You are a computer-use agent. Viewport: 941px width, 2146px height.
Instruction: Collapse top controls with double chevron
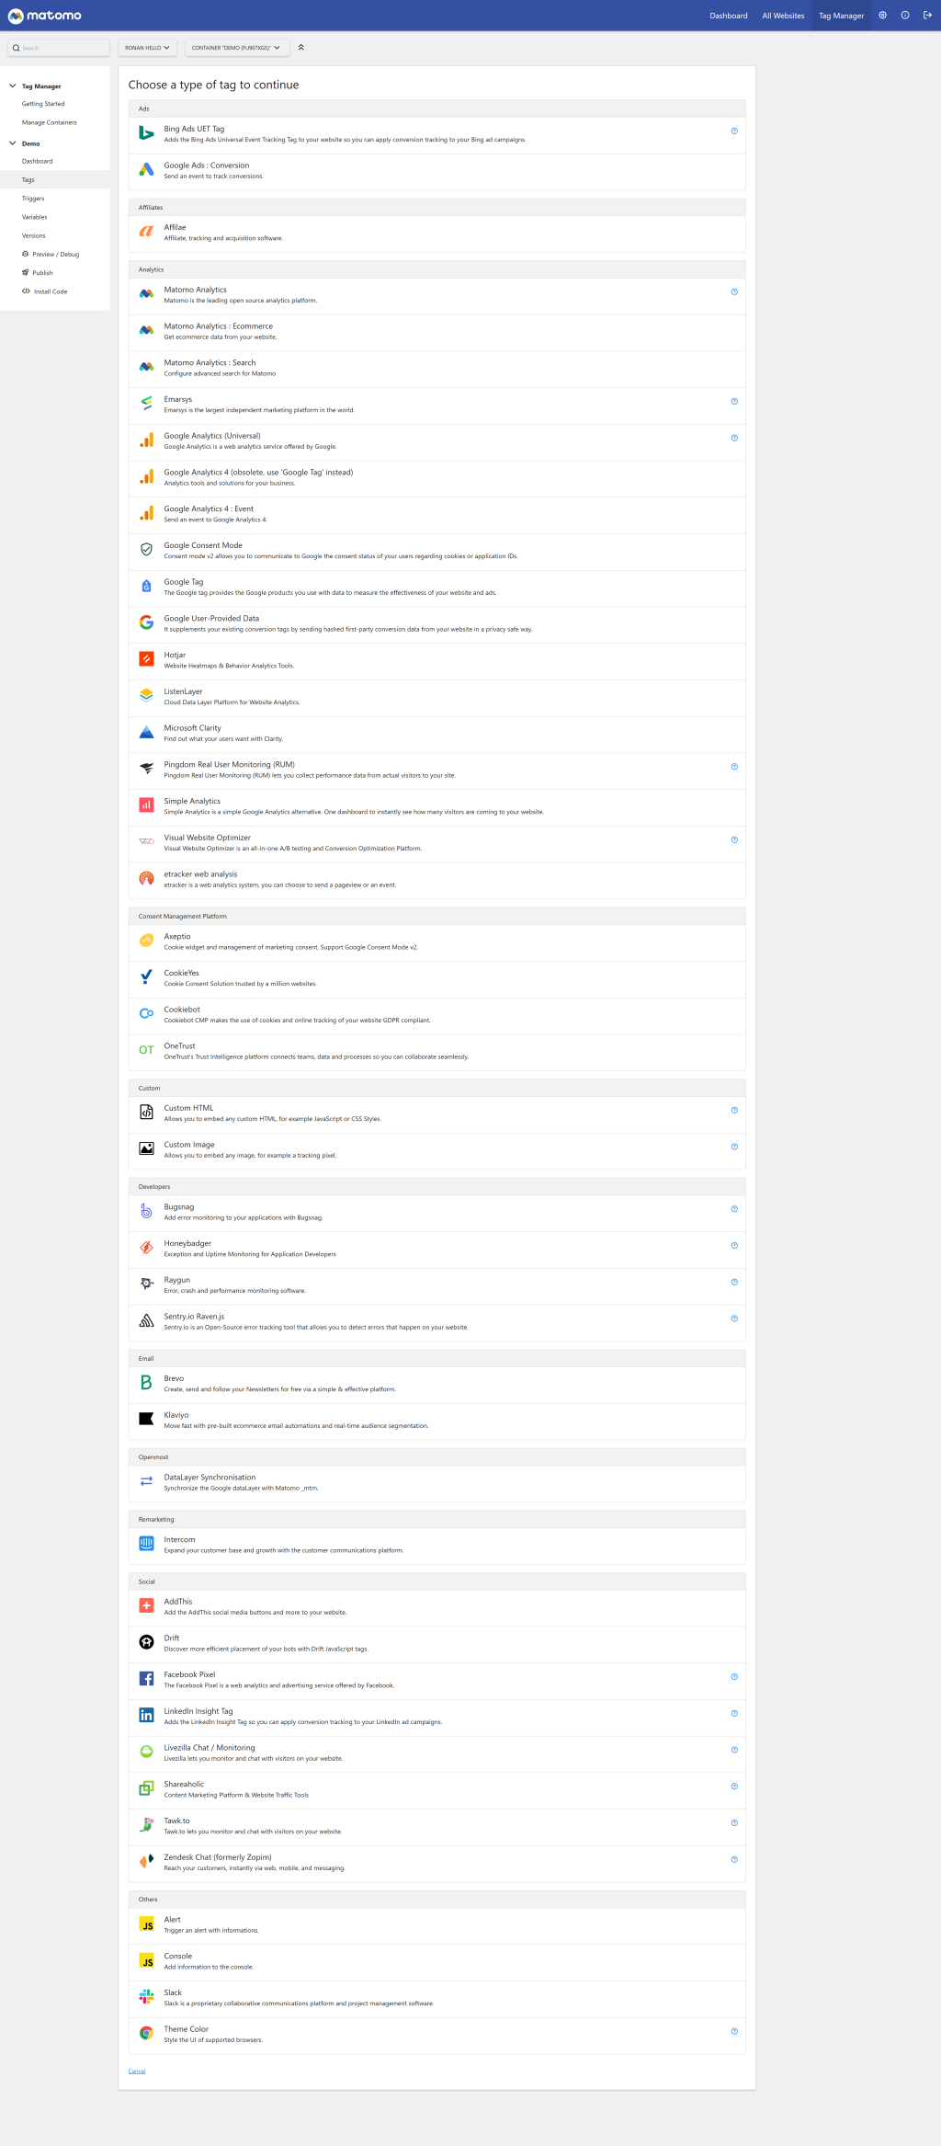[300, 48]
